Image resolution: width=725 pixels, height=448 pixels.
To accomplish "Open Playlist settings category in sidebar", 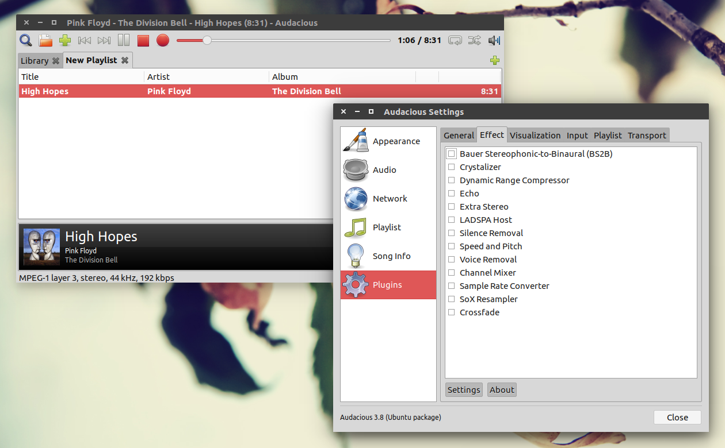I will [388, 227].
